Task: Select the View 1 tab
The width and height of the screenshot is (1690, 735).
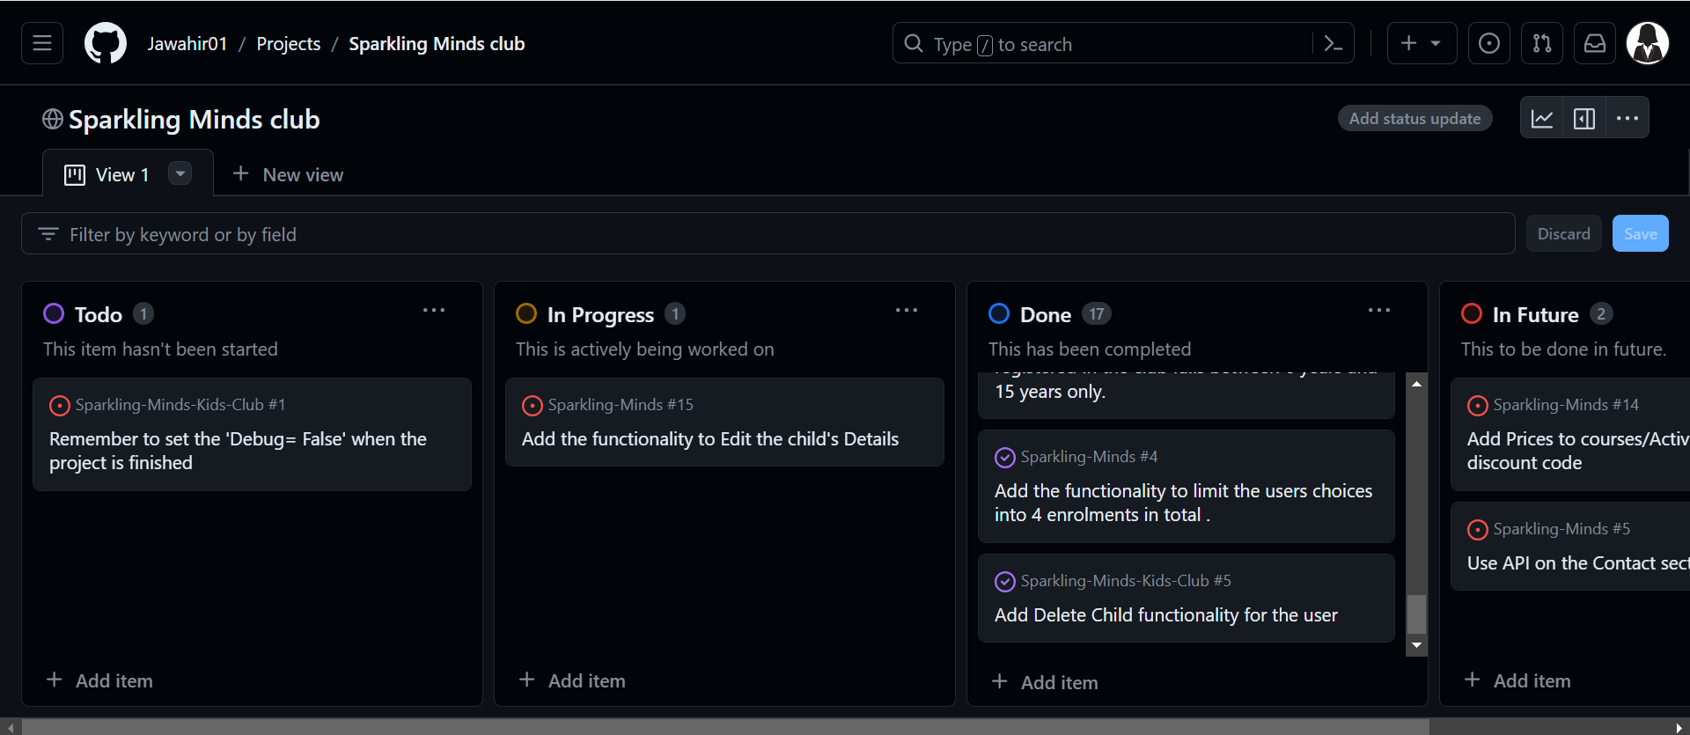Action: [128, 173]
